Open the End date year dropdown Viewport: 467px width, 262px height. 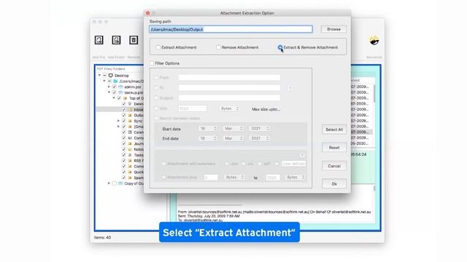tap(260, 138)
